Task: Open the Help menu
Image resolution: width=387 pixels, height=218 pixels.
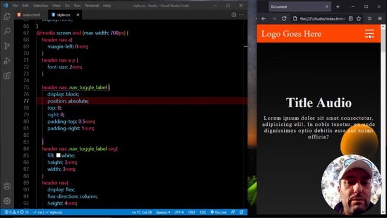Action: click(x=107, y=5)
